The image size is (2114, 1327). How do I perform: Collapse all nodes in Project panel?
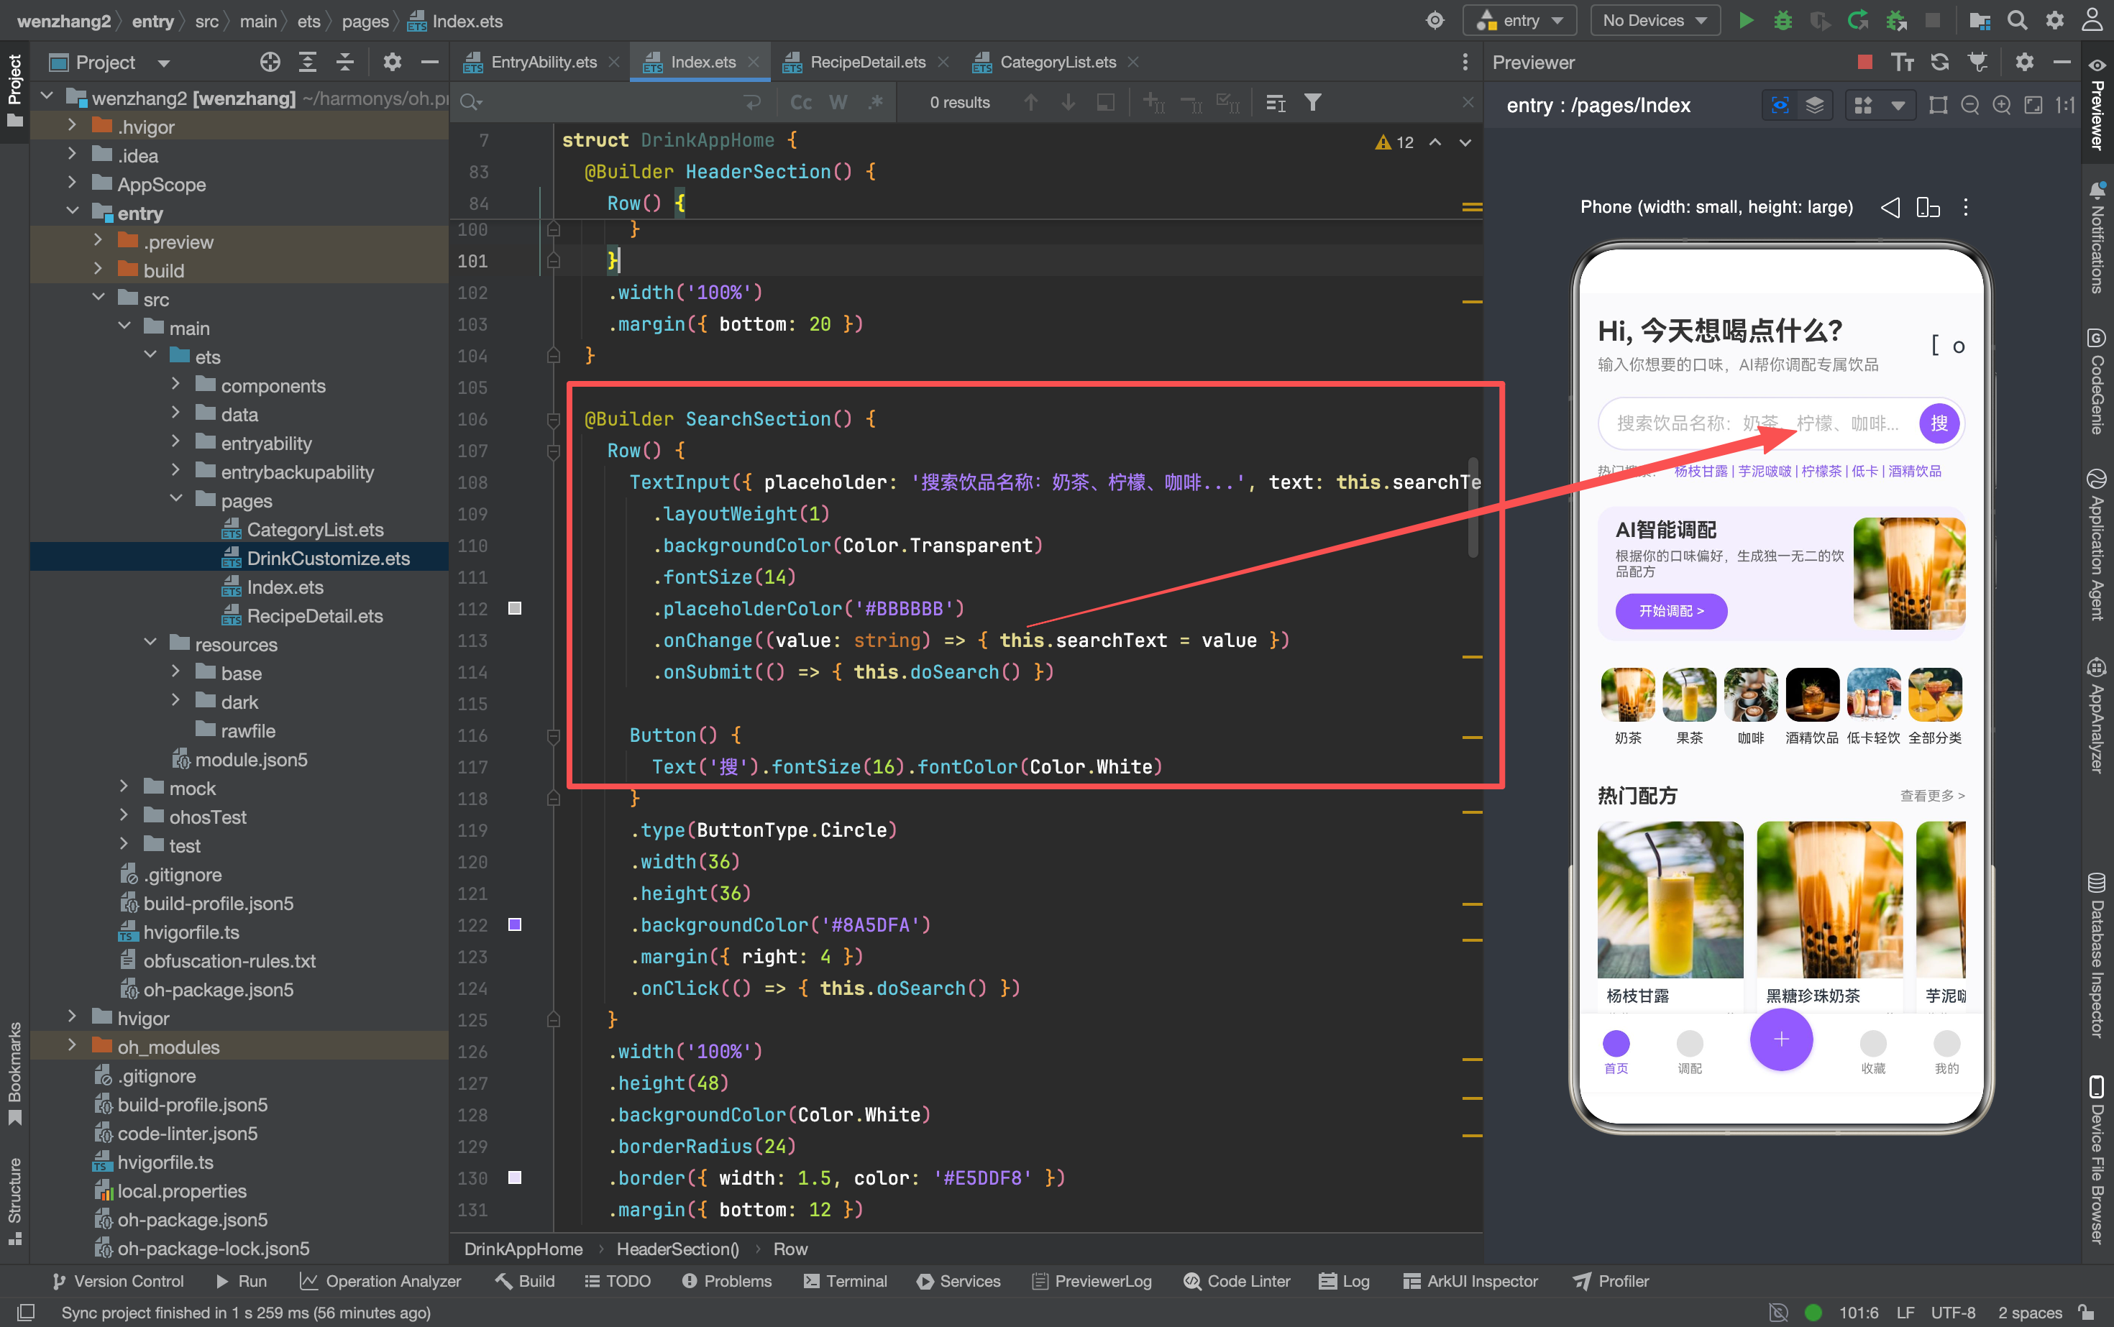(x=345, y=61)
